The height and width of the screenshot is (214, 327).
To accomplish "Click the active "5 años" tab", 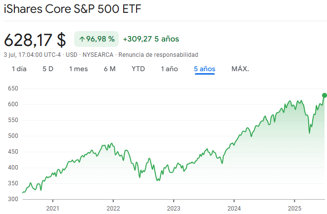I will 205,69.
